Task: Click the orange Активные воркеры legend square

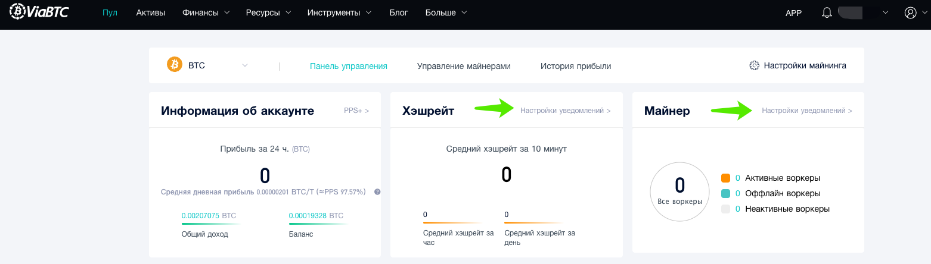Action: pos(725,178)
